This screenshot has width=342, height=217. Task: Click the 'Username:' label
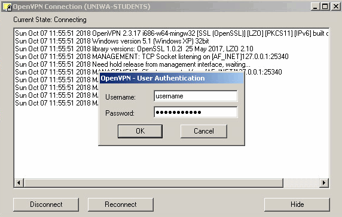[120, 97]
